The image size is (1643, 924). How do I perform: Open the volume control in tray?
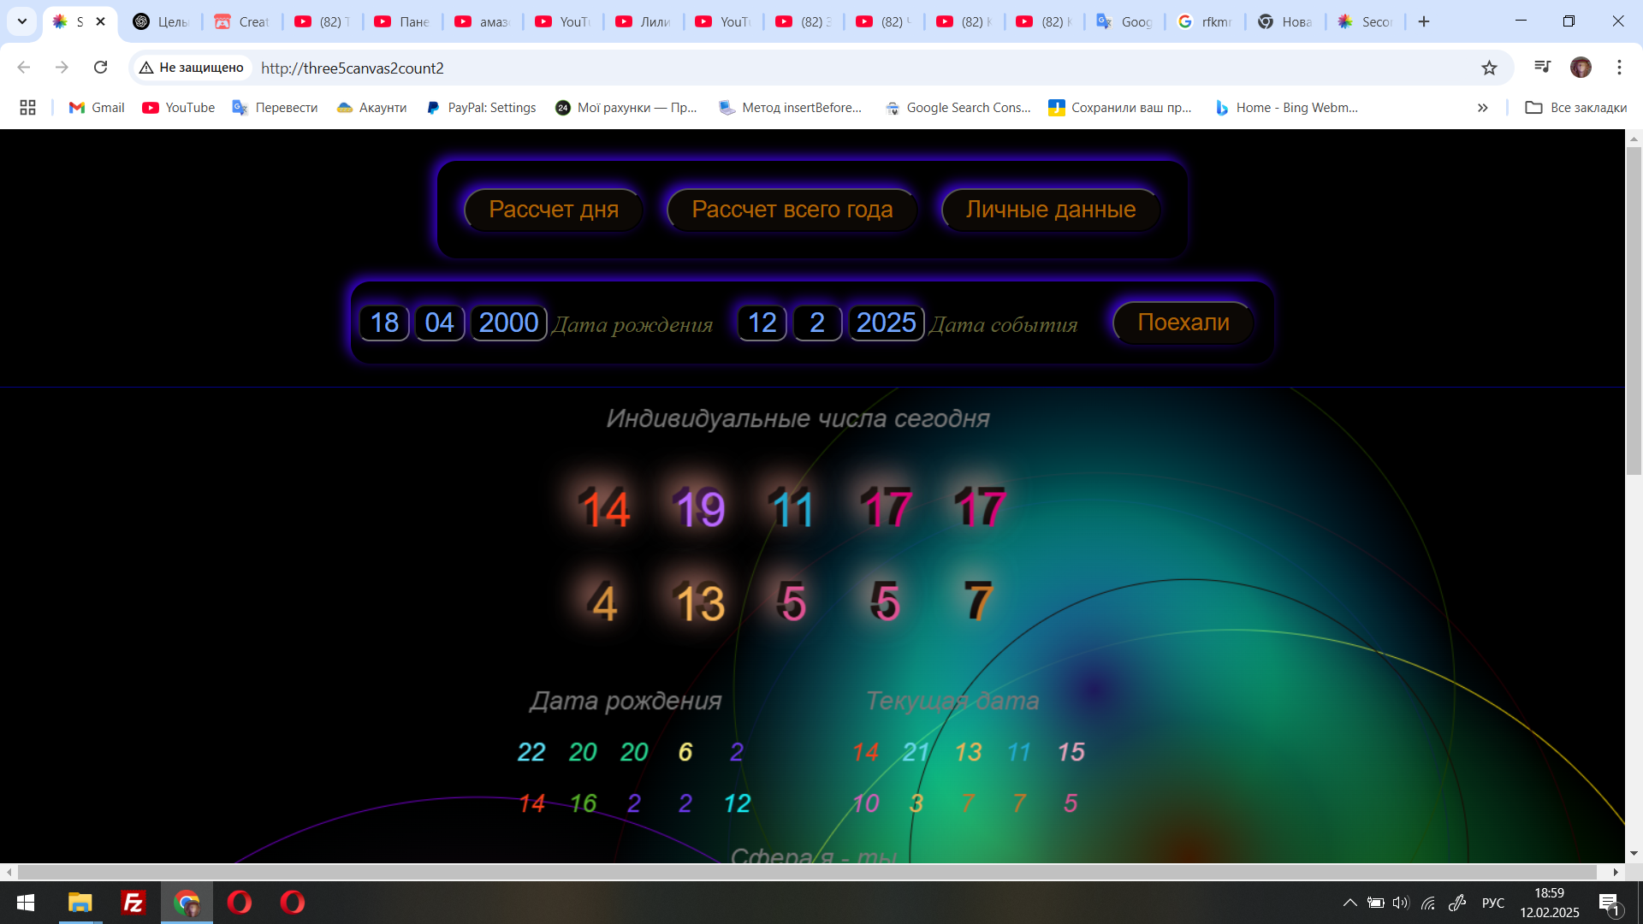tap(1401, 903)
